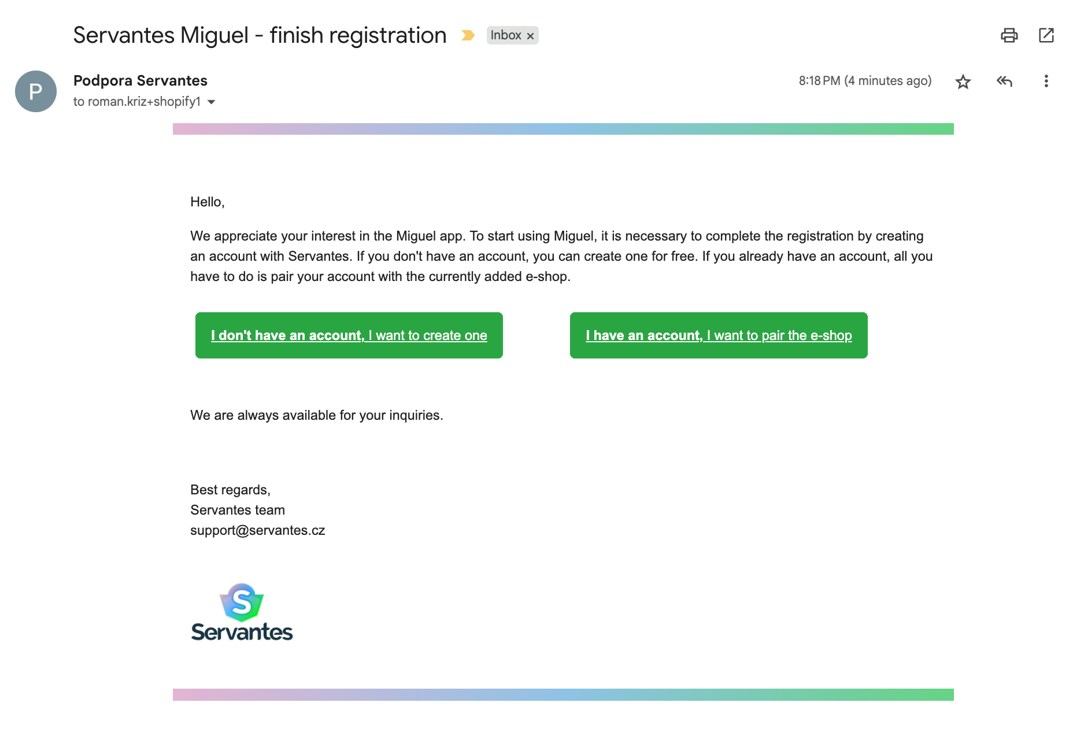Click the support@servantes.cz email address
Viewport: 1073px width, 732px height.
tap(257, 530)
